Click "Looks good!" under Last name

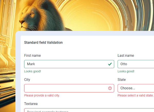pyautogui.click(x=126, y=71)
